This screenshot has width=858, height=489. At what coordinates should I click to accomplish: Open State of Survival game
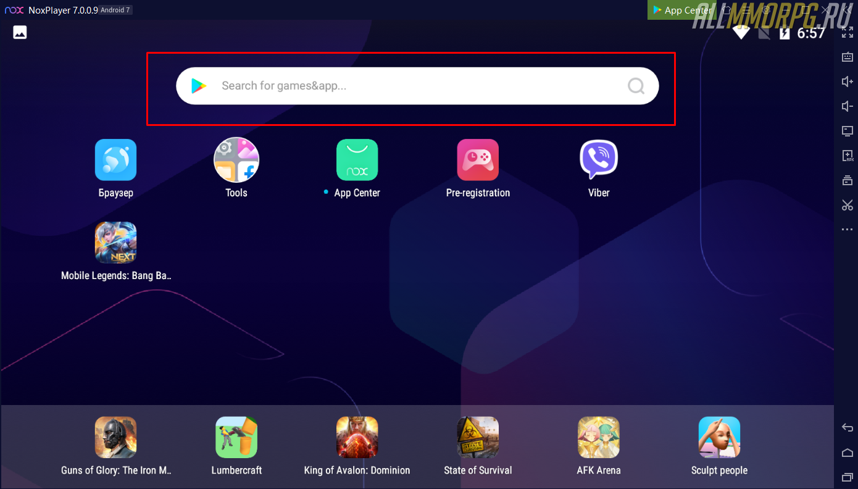coord(478,437)
